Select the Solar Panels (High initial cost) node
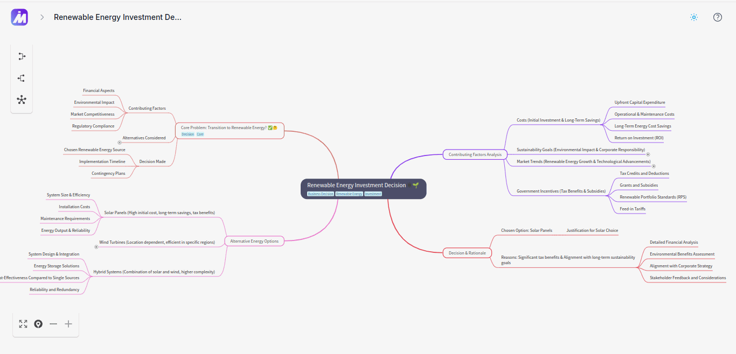The image size is (736, 354). tap(159, 213)
